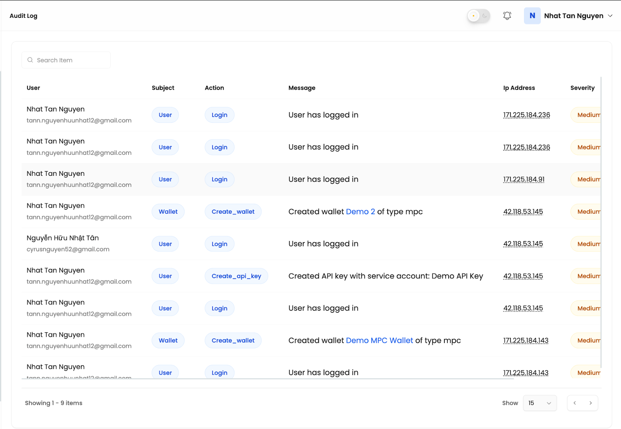Image resolution: width=621 pixels, height=429 pixels.
Task: Click the first Create_wallet action badge
Action: click(x=233, y=212)
